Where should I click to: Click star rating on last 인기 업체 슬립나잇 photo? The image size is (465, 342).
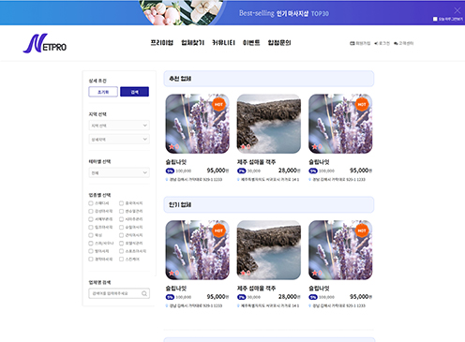point(317,273)
